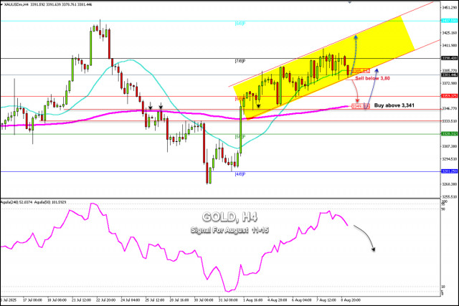Select the red 3359.375 level label
Image resolution: width=459 pixels, height=306 pixels.
click(x=450, y=96)
